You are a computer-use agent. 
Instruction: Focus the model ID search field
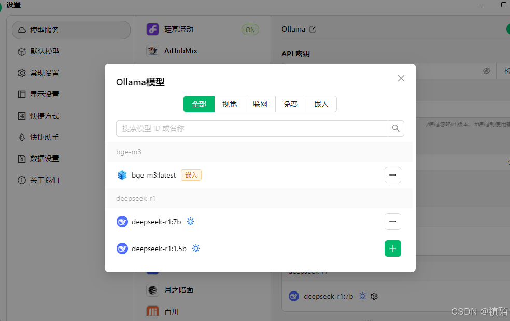(x=252, y=128)
